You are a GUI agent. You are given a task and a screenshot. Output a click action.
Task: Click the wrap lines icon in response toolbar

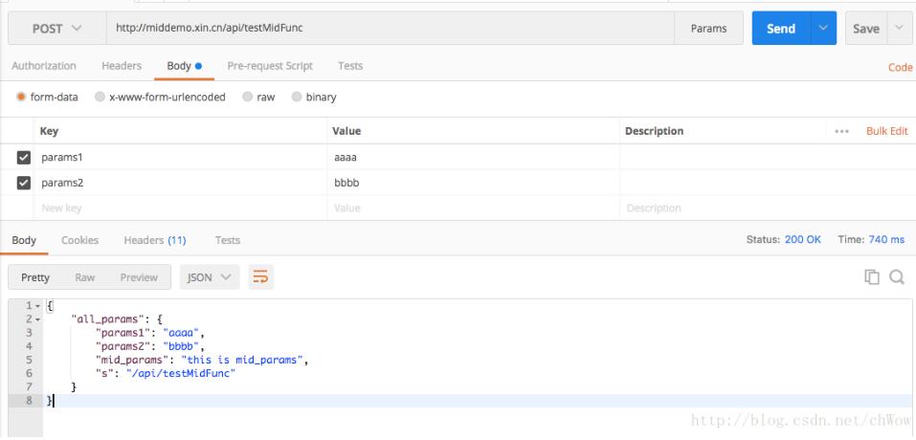coord(259,277)
